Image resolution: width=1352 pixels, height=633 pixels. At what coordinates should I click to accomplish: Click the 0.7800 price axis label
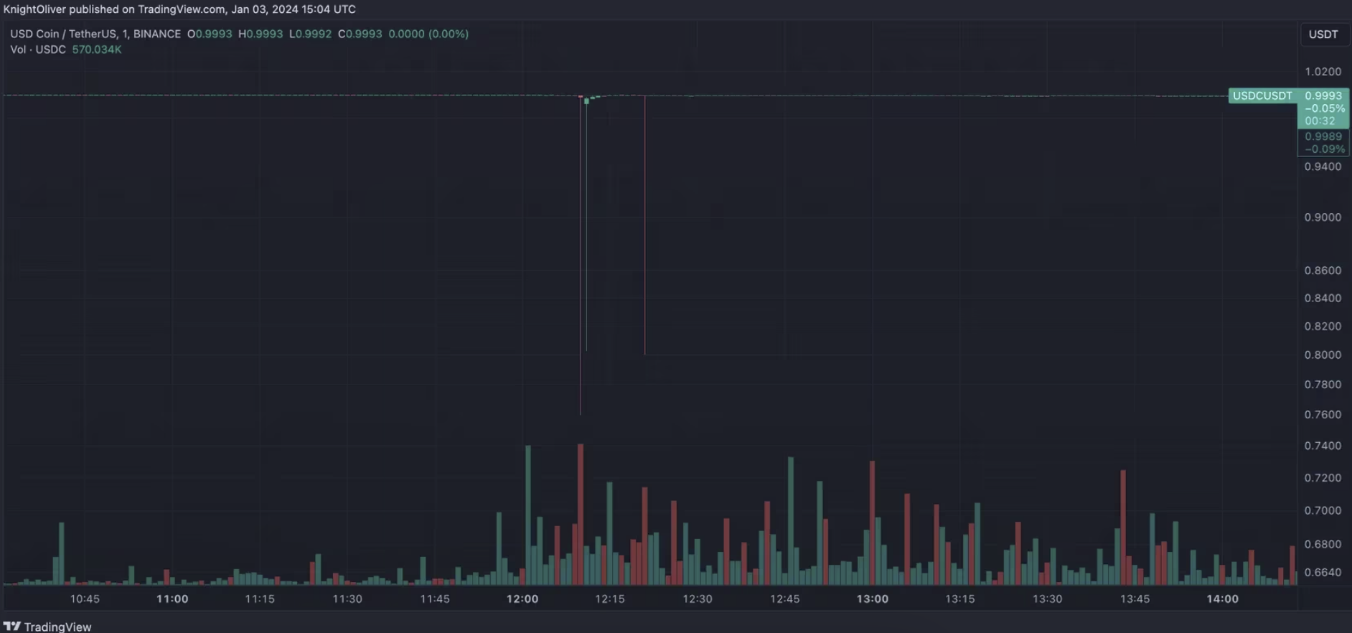(1323, 385)
